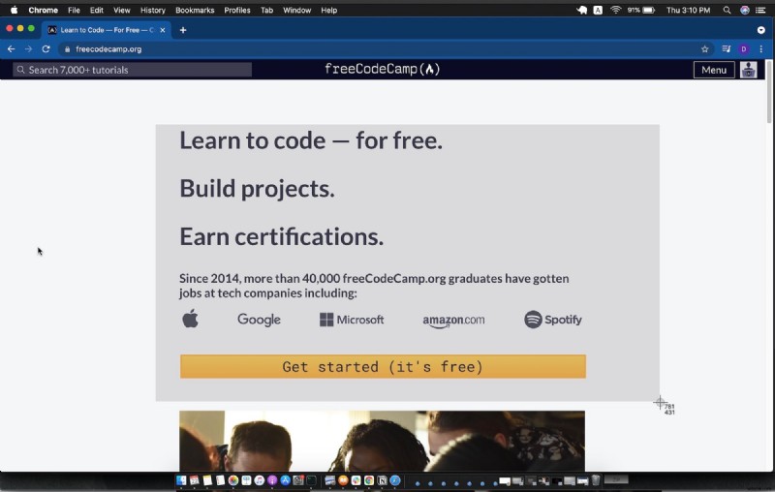Reload the freecodecamp.org page
This screenshot has width=775, height=492.
(46, 48)
